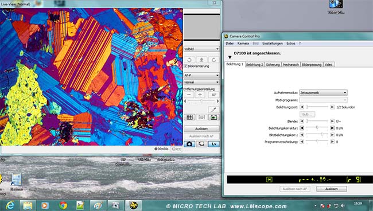The width and height of the screenshot is (373, 211).
Task: Collapse the panel with the black triangle
Action: pos(230,57)
